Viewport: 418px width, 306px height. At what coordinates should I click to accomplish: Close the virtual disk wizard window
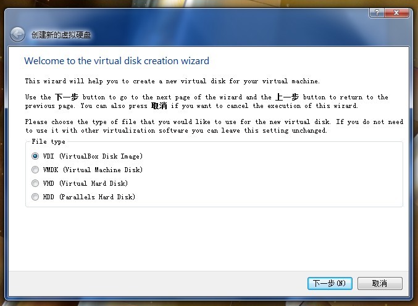pyautogui.click(x=396, y=12)
